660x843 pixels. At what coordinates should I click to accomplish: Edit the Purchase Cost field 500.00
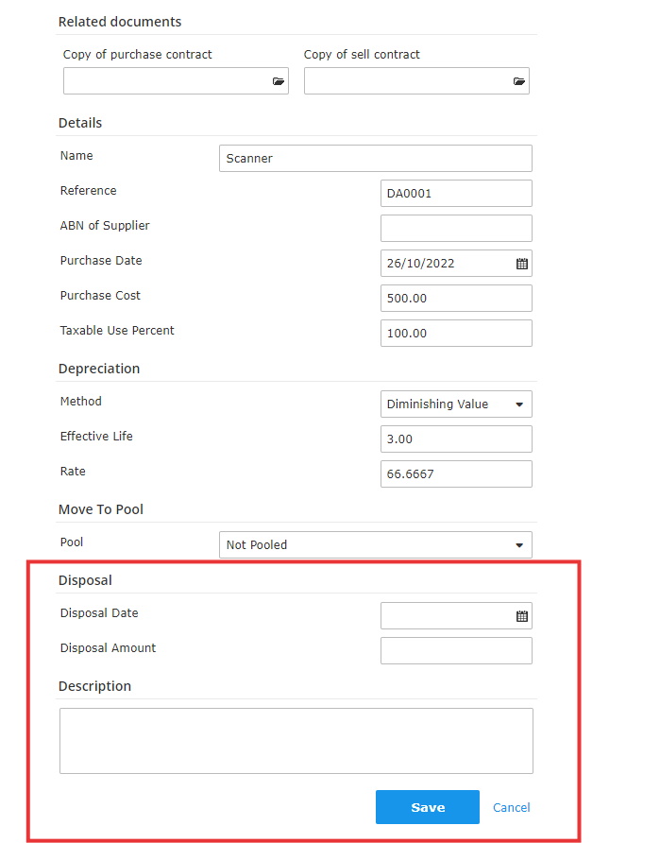point(456,299)
